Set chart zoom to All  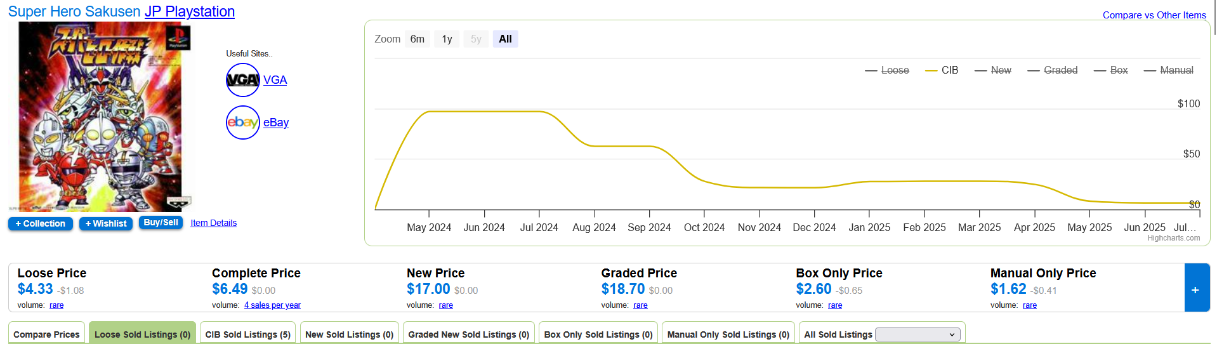tap(505, 39)
